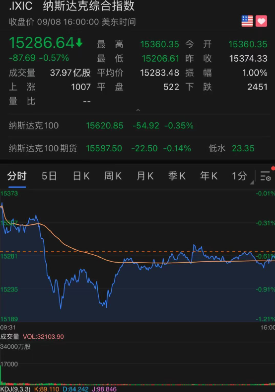275x392 pixels.
Task: Open the 纳斯达克100期货 futures row
Action: point(139,149)
